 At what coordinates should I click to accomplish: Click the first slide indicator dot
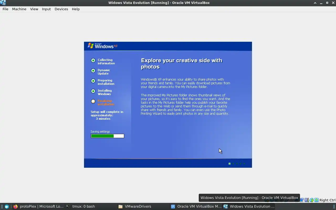[229, 164]
